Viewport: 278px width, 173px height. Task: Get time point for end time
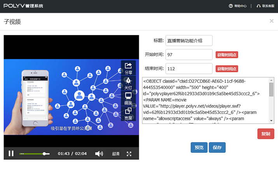pos(227,69)
